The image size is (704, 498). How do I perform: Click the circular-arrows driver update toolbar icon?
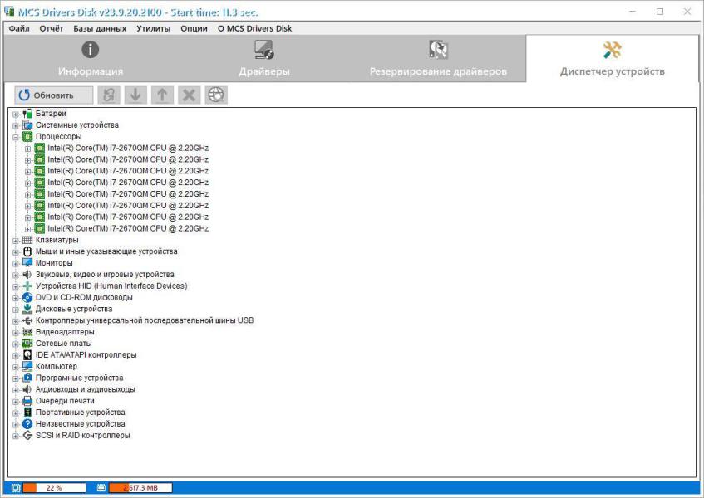[109, 95]
